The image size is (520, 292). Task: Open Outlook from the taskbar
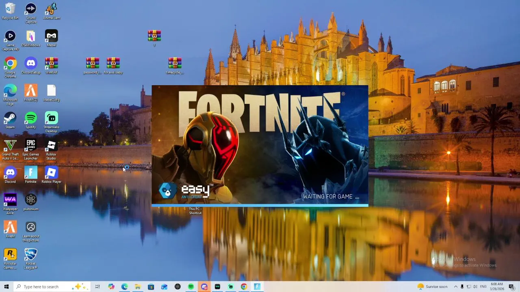164,287
